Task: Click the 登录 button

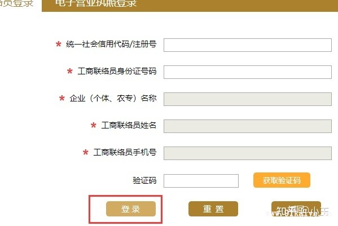Action: tap(131, 209)
